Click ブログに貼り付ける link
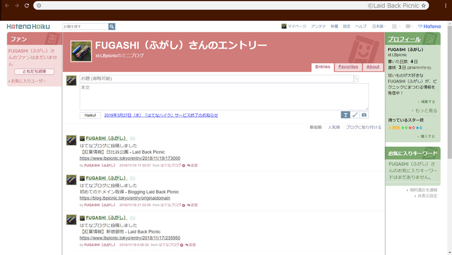 363,127
